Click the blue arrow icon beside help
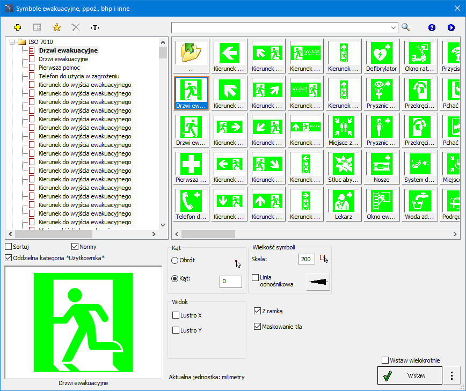Viewport: 466px width, 391px height. pos(451,27)
